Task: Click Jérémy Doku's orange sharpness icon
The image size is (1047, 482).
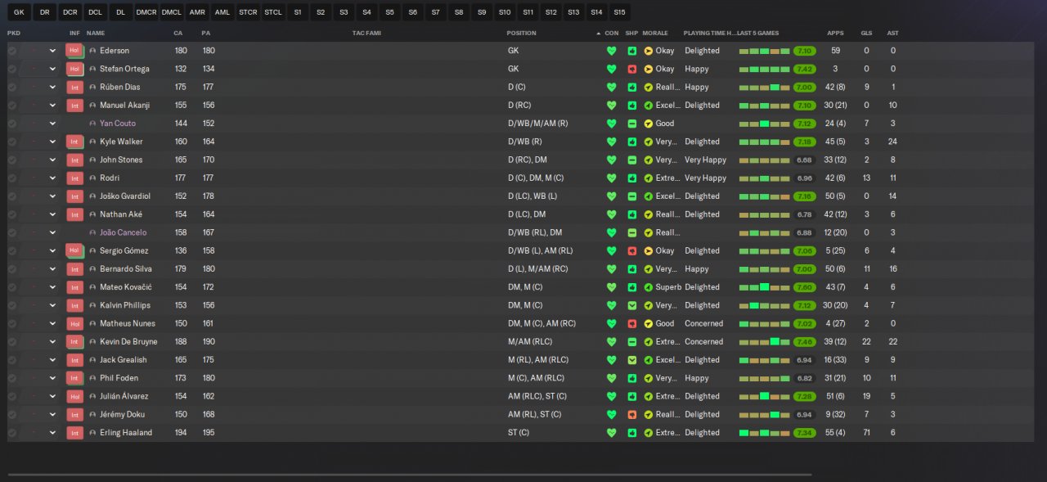Action: [x=632, y=415]
